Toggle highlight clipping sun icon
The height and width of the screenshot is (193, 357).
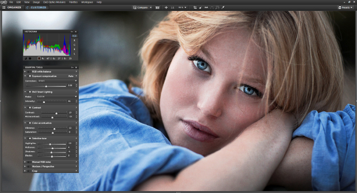point(30,59)
